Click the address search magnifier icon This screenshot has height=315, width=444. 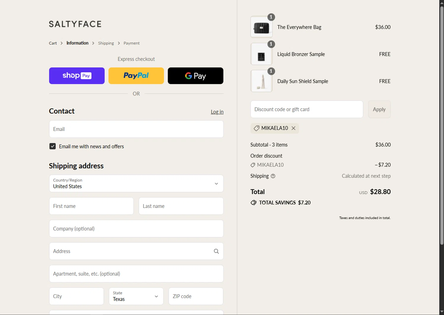point(216,251)
